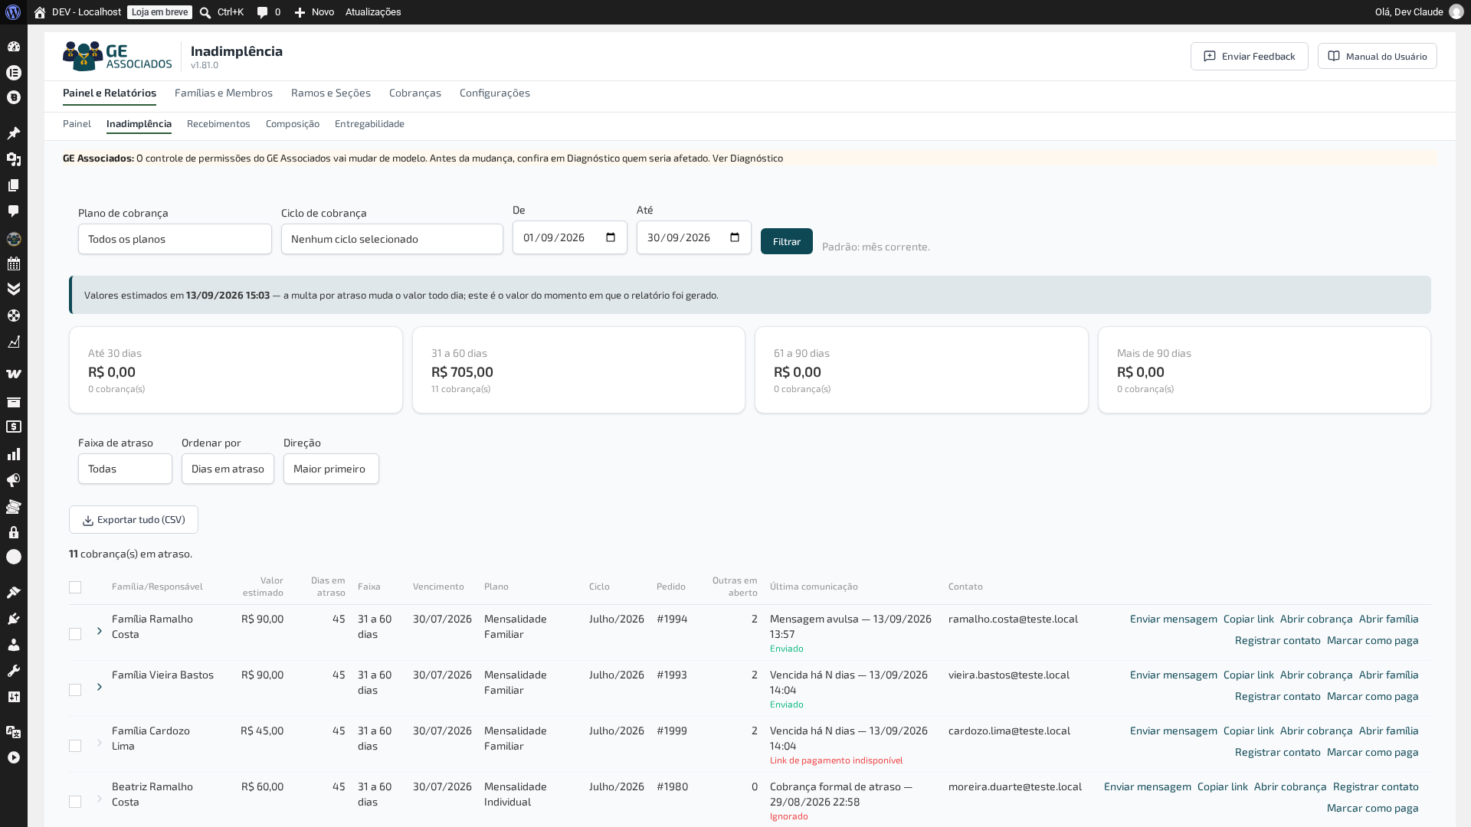
Task: Open Pages icon in sidebar
Action: (14, 185)
